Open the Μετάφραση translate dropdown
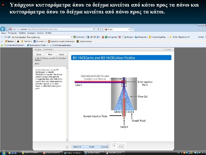This screenshot has height=155, width=206. (141, 37)
